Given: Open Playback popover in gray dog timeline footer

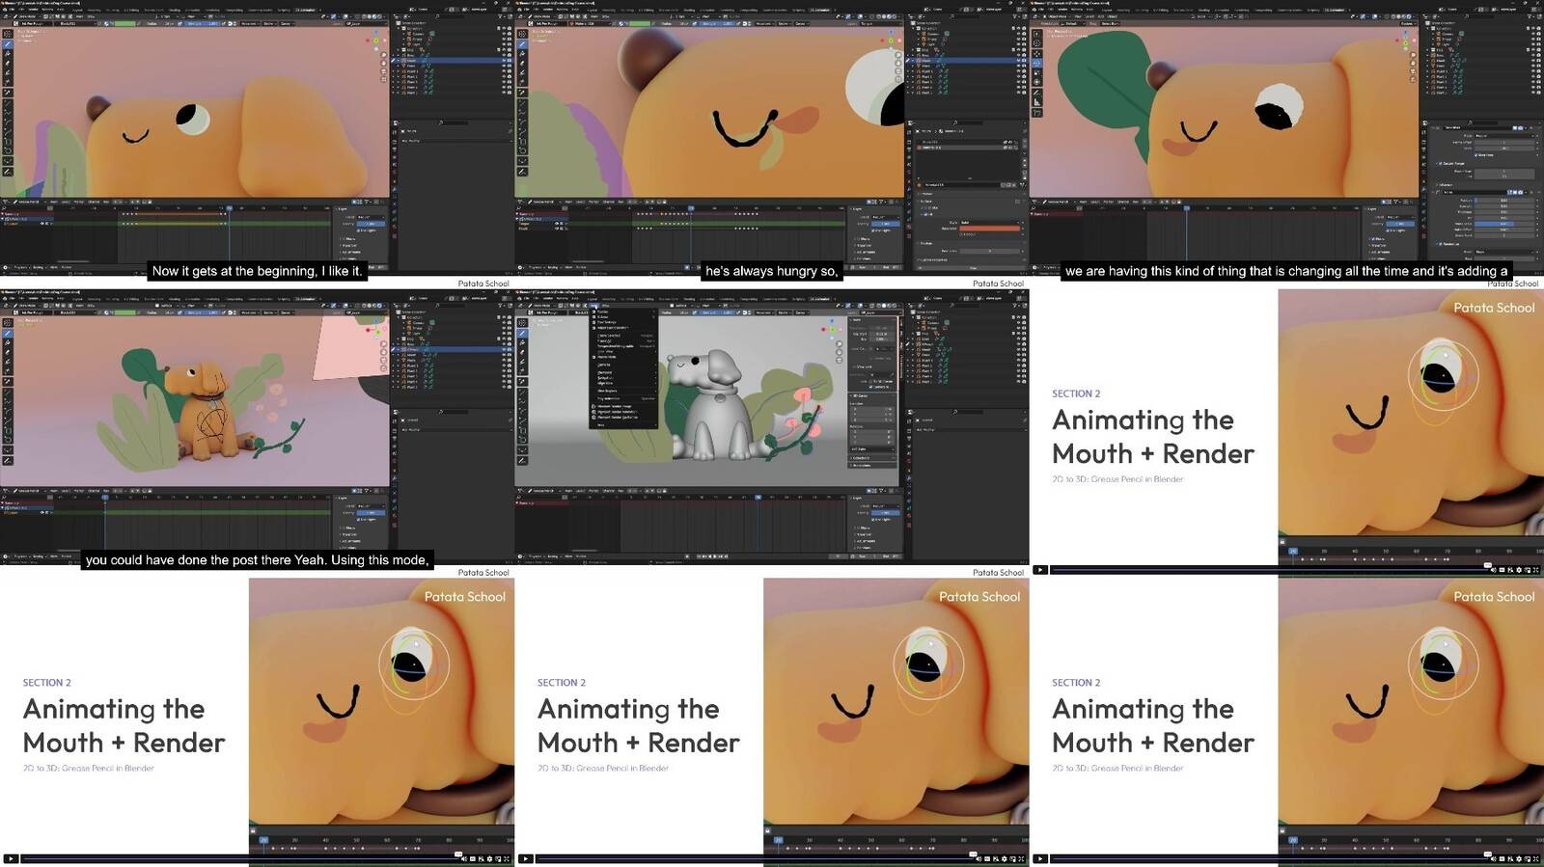Looking at the screenshot, I should pyautogui.click(x=536, y=556).
